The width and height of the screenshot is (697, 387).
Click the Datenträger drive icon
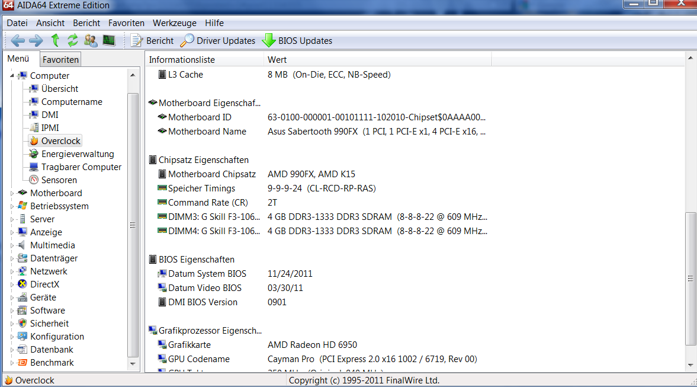click(x=23, y=258)
